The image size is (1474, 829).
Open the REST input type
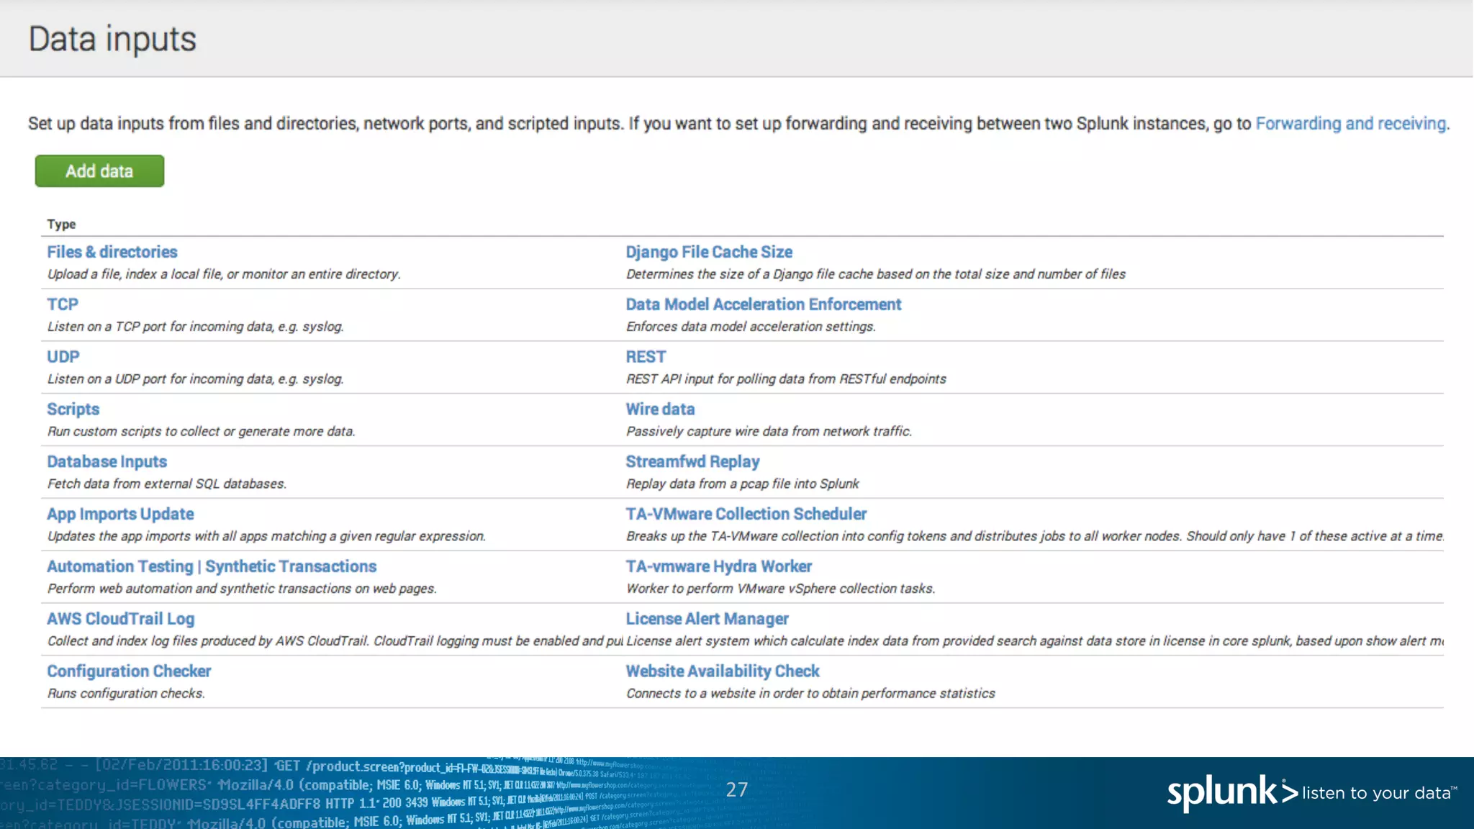tap(646, 357)
